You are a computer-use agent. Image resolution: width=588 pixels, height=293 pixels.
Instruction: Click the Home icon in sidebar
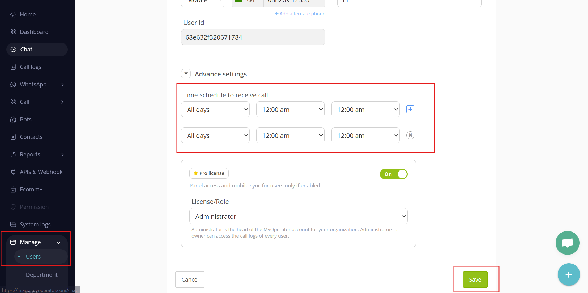[x=13, y=15]
